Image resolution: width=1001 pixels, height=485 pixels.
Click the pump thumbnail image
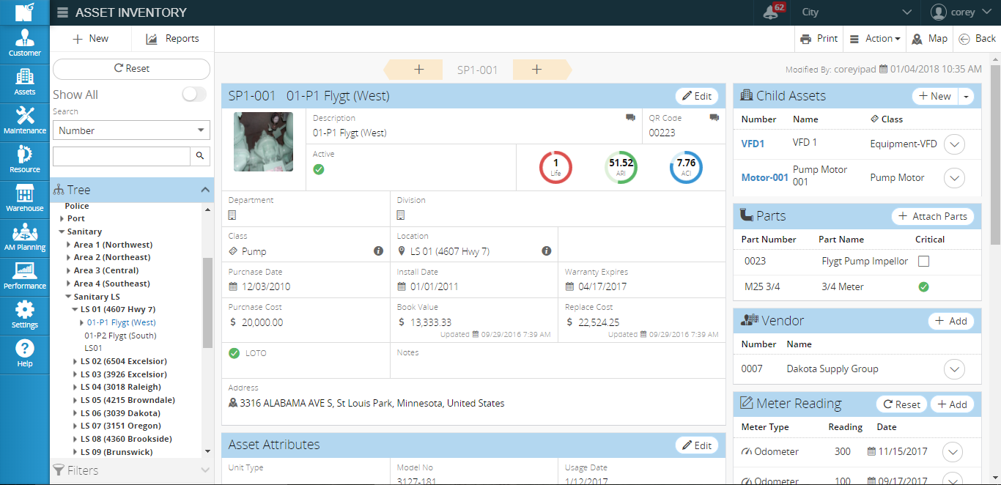[263, 141]
